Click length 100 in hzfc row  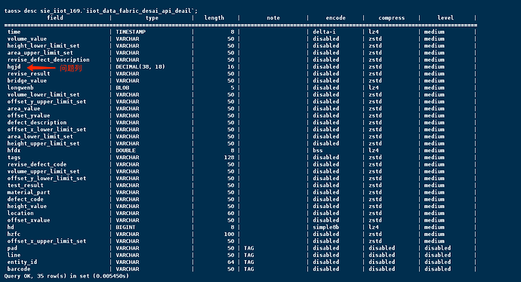(x=230, y=234)
